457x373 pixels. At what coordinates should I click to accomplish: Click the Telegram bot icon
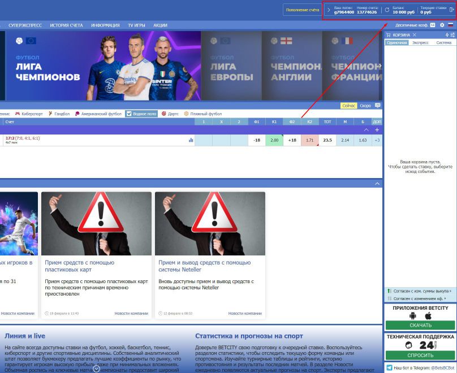pos(389,368)
